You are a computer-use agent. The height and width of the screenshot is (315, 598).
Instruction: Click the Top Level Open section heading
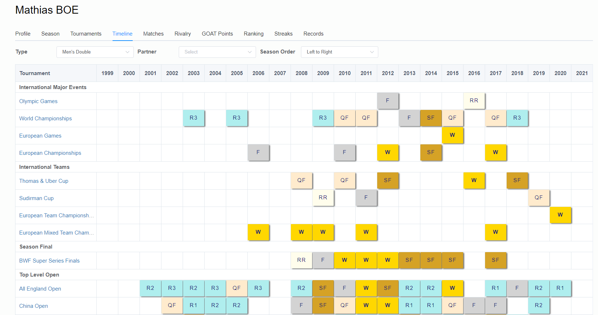tap(39, 275)
